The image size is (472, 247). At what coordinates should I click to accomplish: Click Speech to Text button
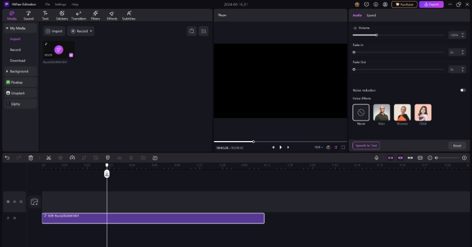pos(366,145)
